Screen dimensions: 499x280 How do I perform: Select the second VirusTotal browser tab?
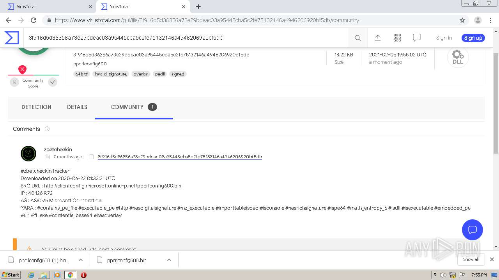pyautogui.click(x=142, y=7)
